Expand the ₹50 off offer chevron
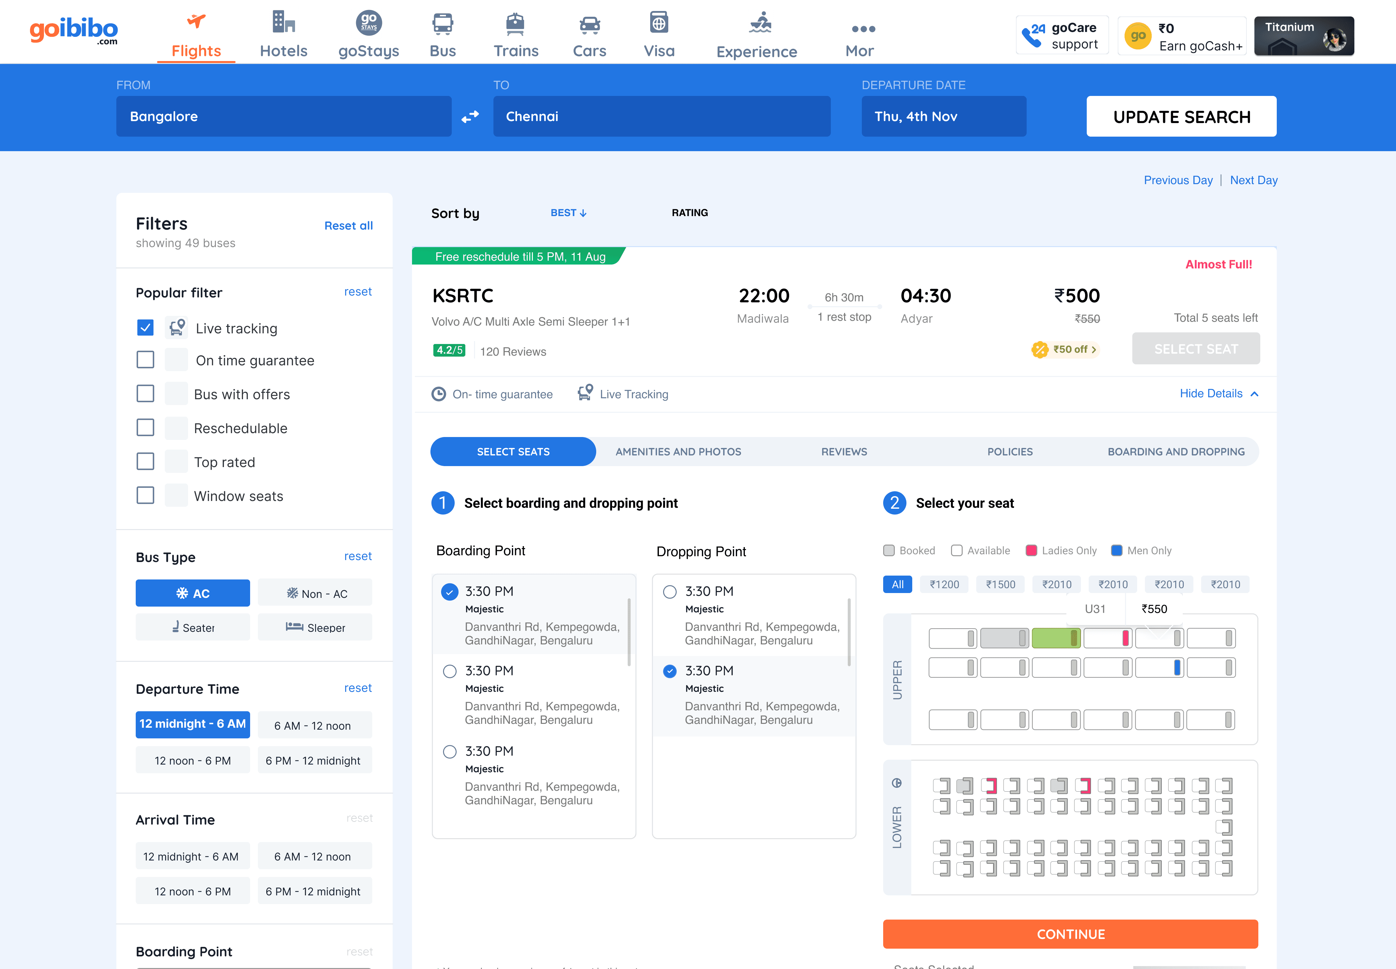 pyautogui.click(x=1094, y=350)
